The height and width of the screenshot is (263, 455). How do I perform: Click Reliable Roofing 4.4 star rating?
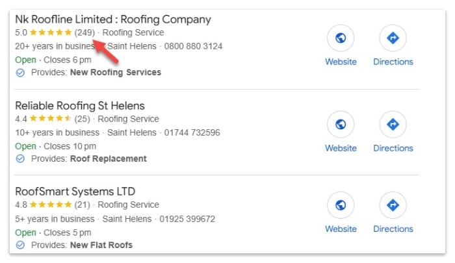tap(51, 119)
